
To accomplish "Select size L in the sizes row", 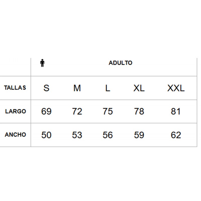I will 108,88.
